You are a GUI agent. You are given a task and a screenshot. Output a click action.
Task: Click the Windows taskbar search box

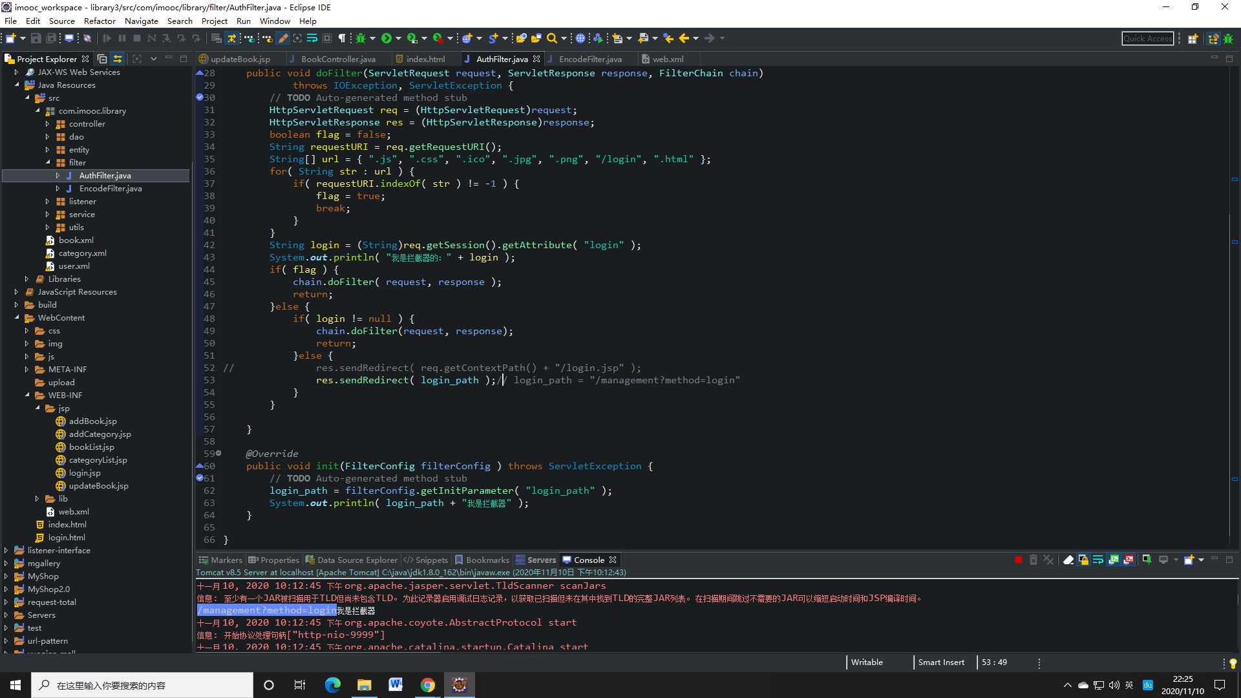(x=142, y=685)
